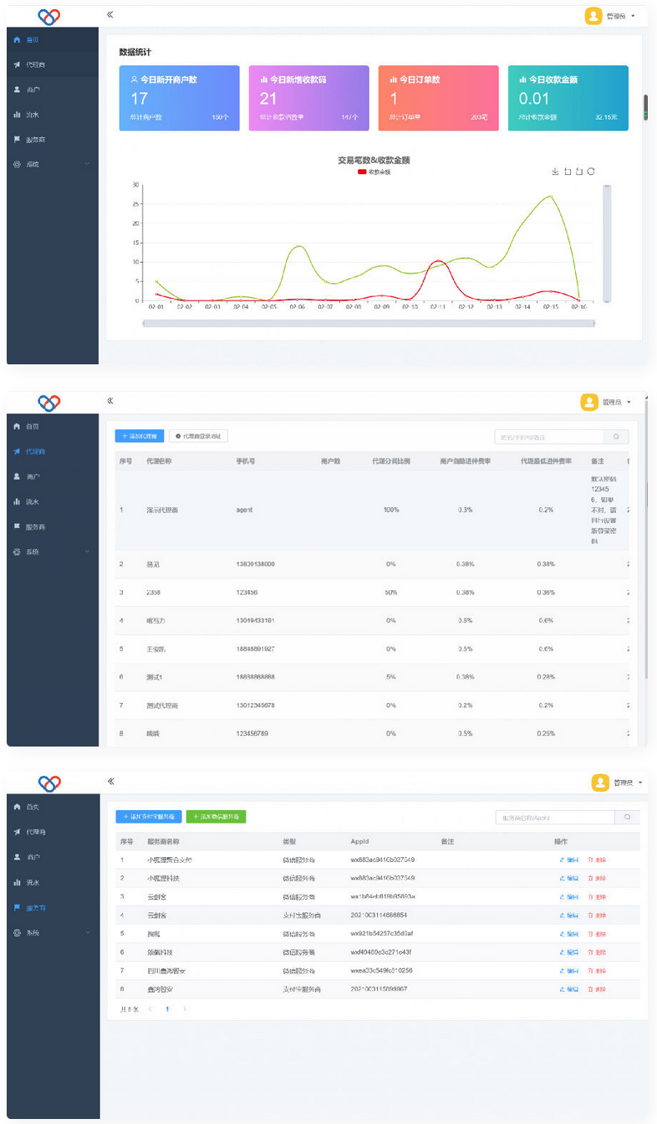Click the magnifier search icon on the agent list page
This screenshot has height=1124, width=657.
point(616,437)
